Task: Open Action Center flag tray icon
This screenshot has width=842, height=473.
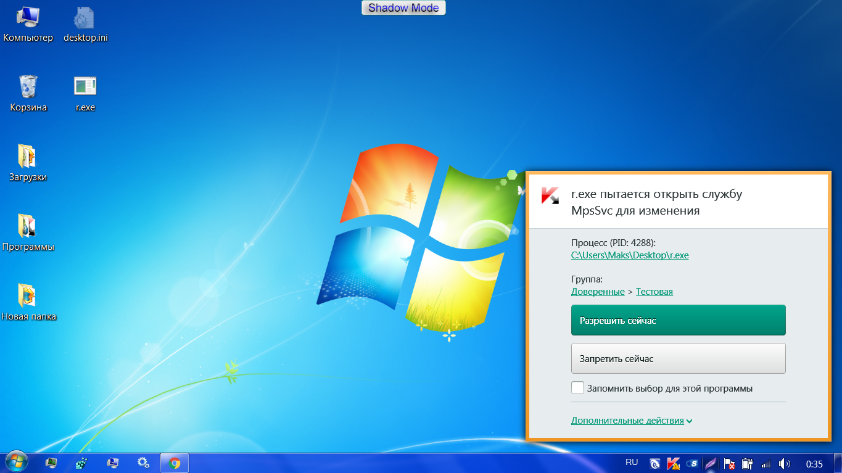Action: pos(728,463)
